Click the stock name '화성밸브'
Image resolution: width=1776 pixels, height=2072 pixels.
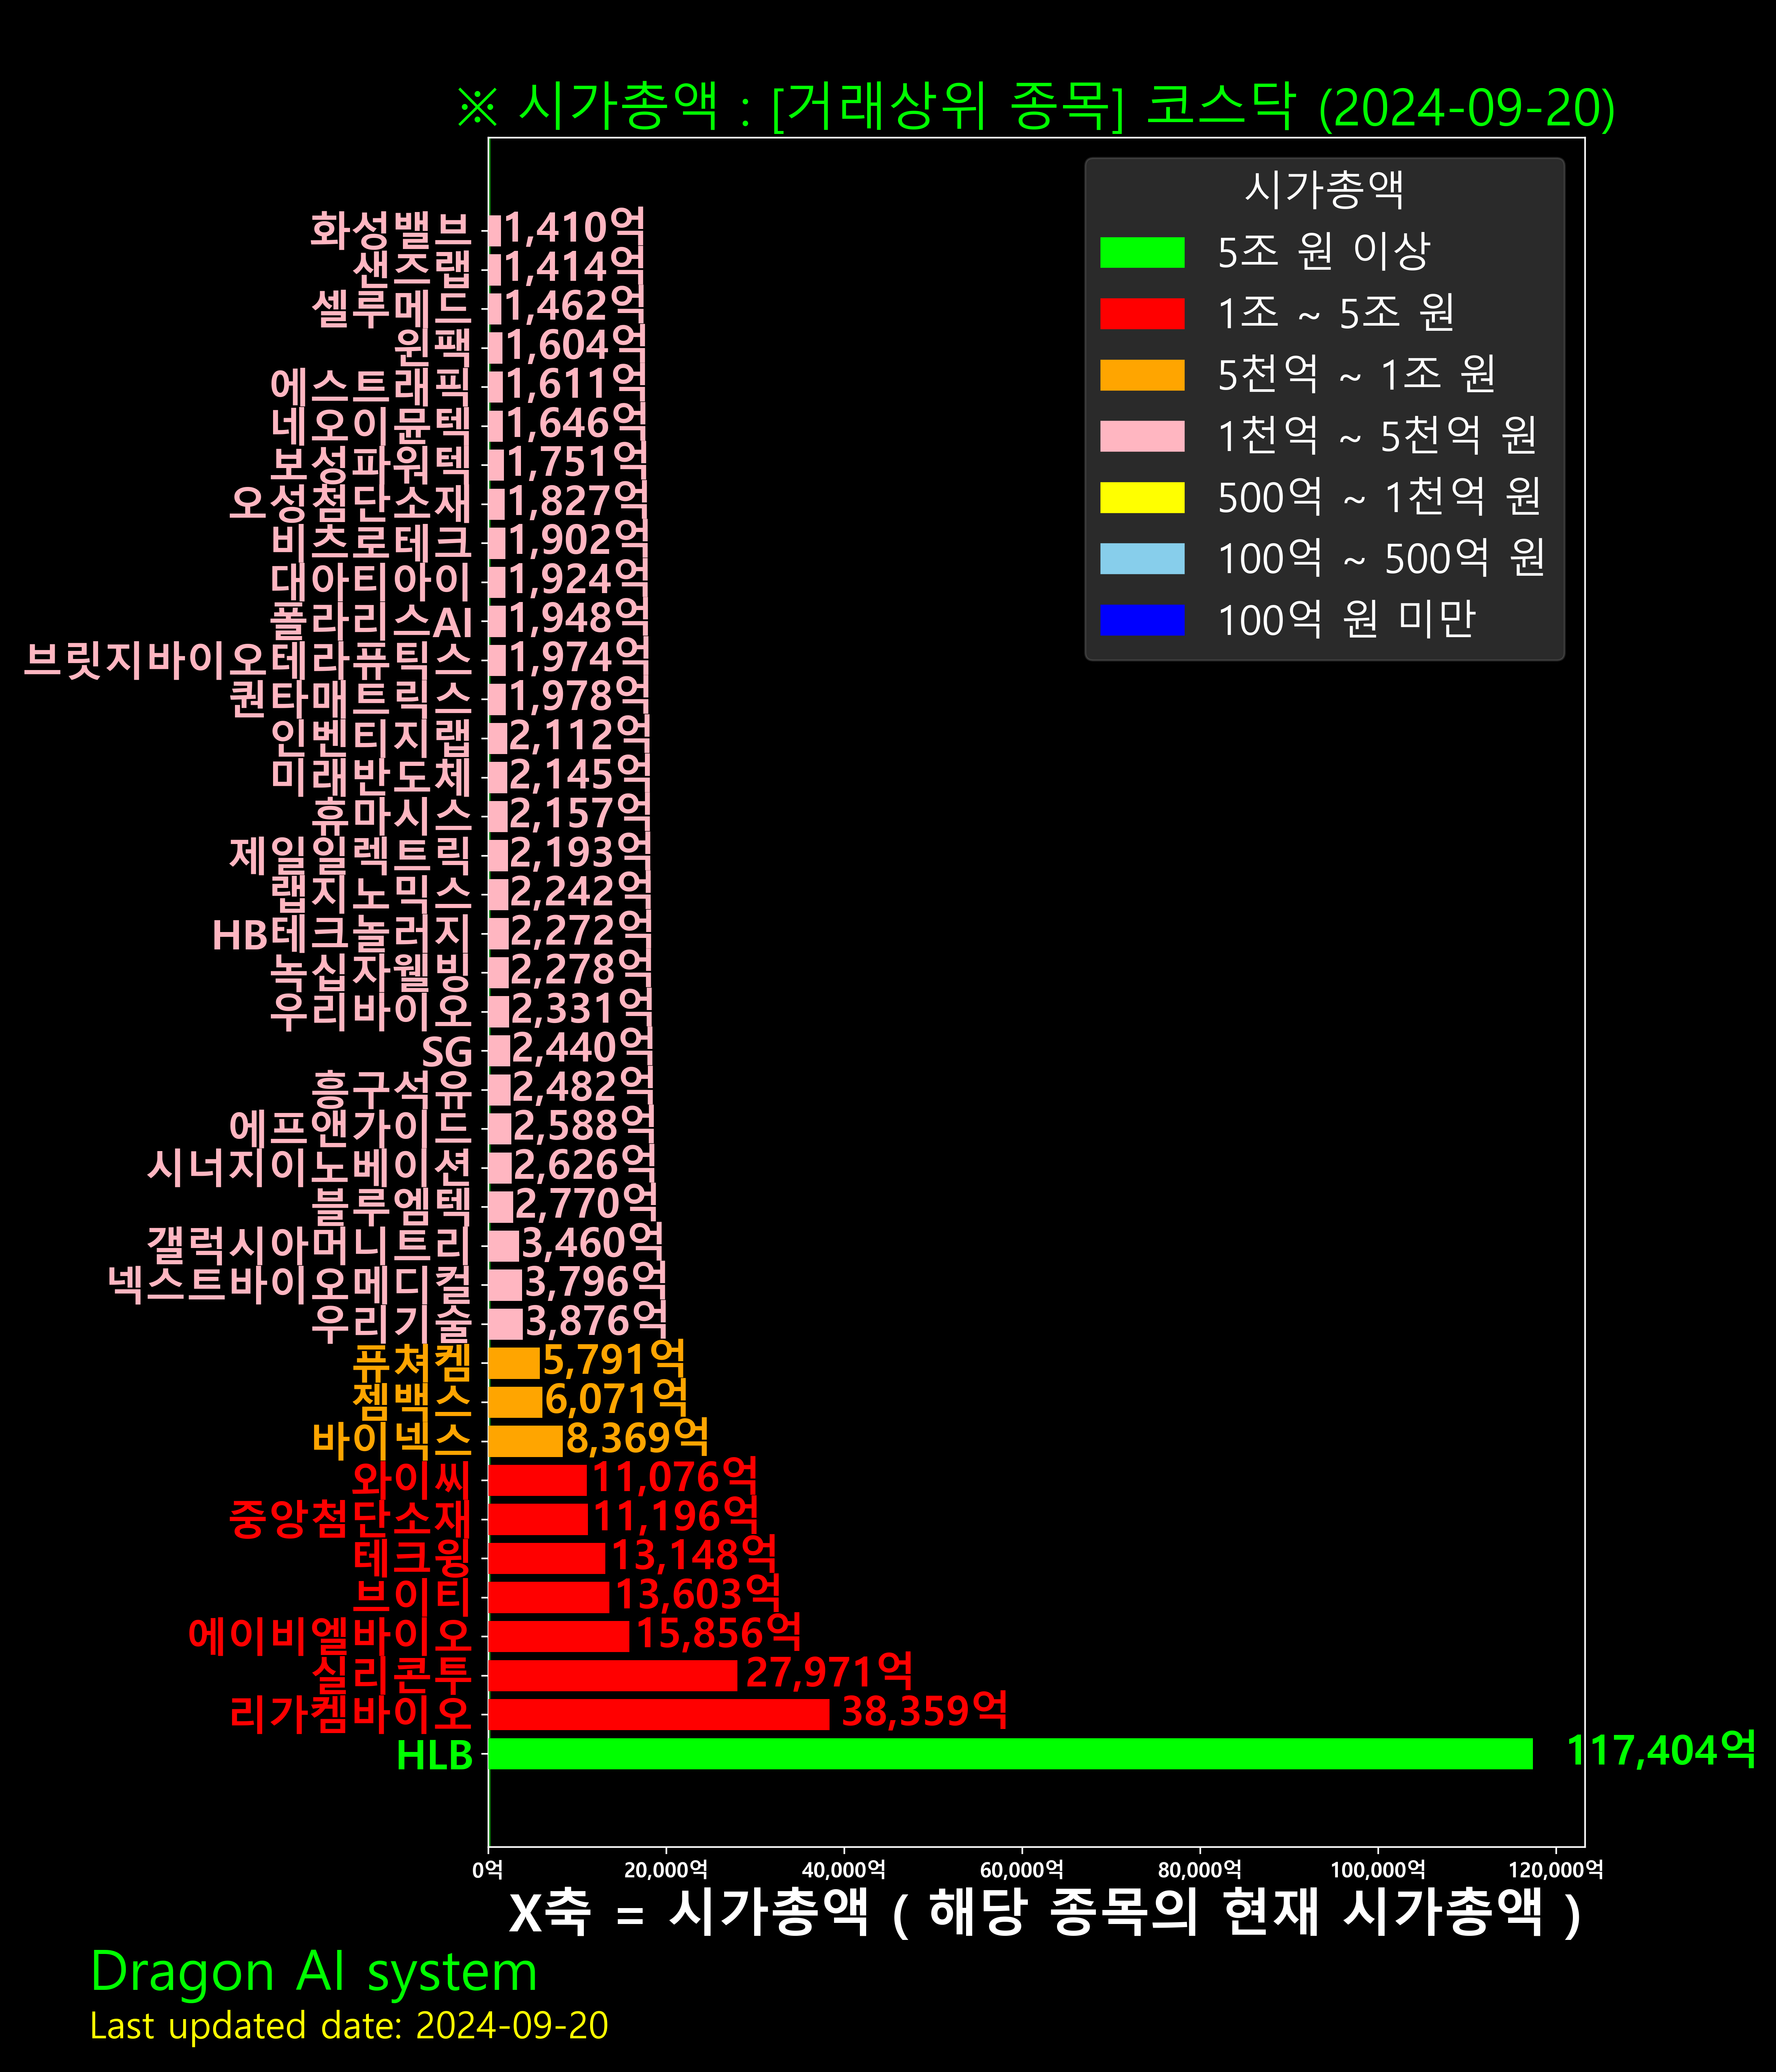(x=391, y=230)
